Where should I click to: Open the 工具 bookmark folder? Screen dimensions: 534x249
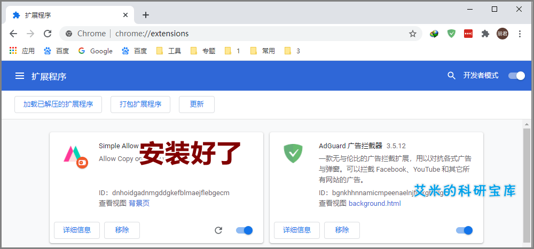pyautogui.click(x=169, y=51)
